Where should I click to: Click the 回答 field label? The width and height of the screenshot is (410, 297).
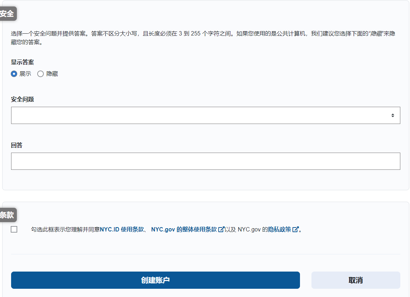pyautogui.click(x=16, y=145)
